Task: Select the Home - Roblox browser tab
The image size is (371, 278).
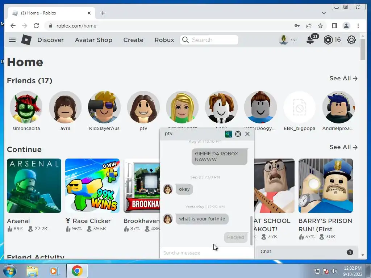Action: coord(51,13)
